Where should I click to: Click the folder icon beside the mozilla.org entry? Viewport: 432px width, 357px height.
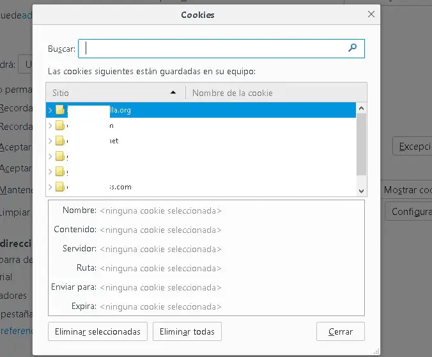point(60,110)
